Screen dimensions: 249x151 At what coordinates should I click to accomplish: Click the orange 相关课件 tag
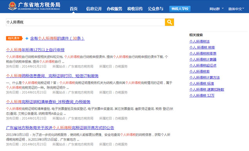coord(14,38)
